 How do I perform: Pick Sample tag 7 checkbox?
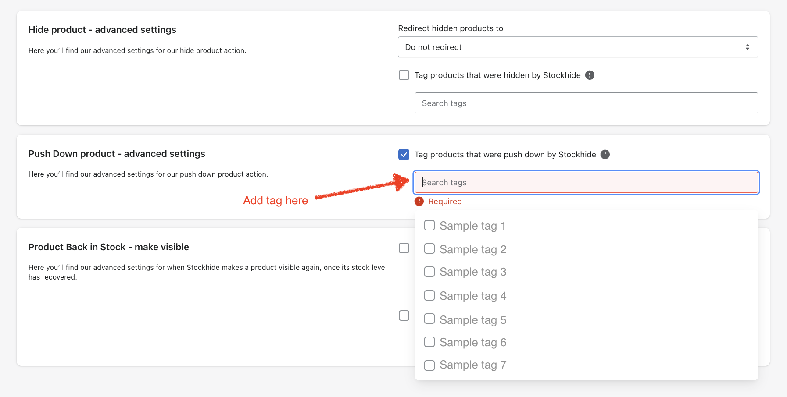click(x=429, y=365)
